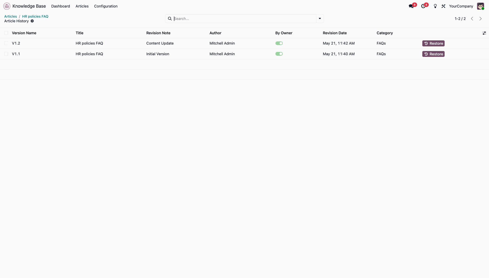Viewport: 489px width, 278px height.
Task: Open the Knowledge Base app logo
Action: coord(7,6)
